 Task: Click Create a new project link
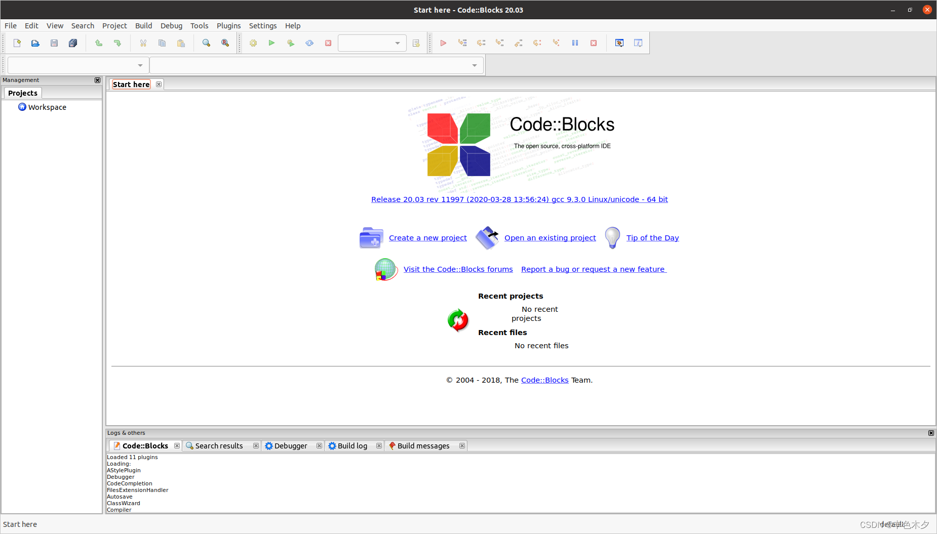click(428, 238)
